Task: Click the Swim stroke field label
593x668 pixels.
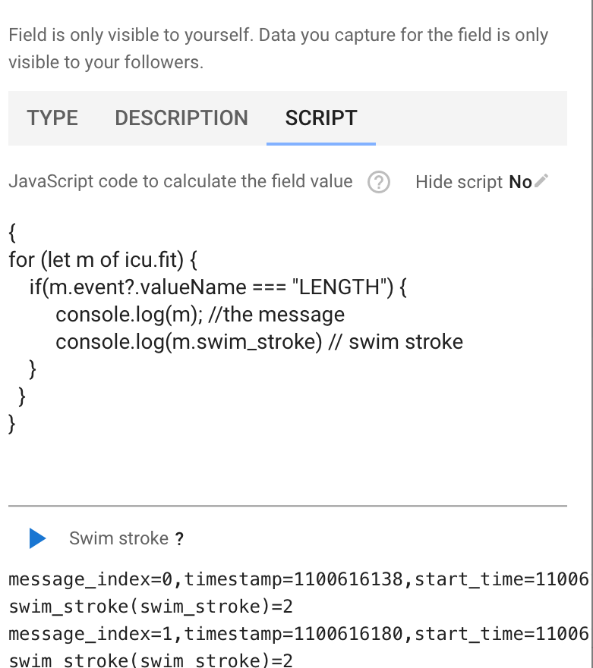Action: tap(119, 538)
